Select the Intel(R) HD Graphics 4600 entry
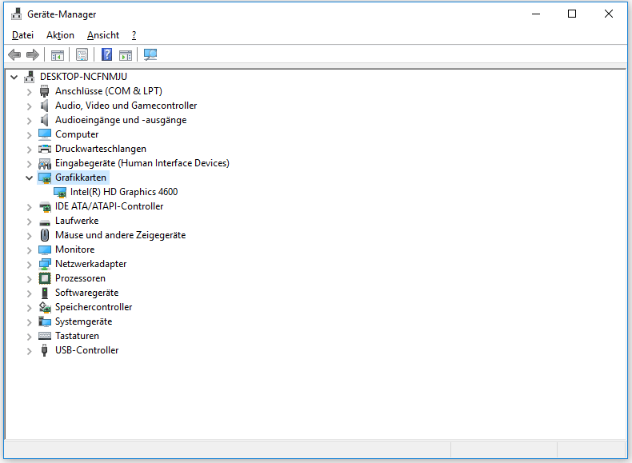 [124, 192]
